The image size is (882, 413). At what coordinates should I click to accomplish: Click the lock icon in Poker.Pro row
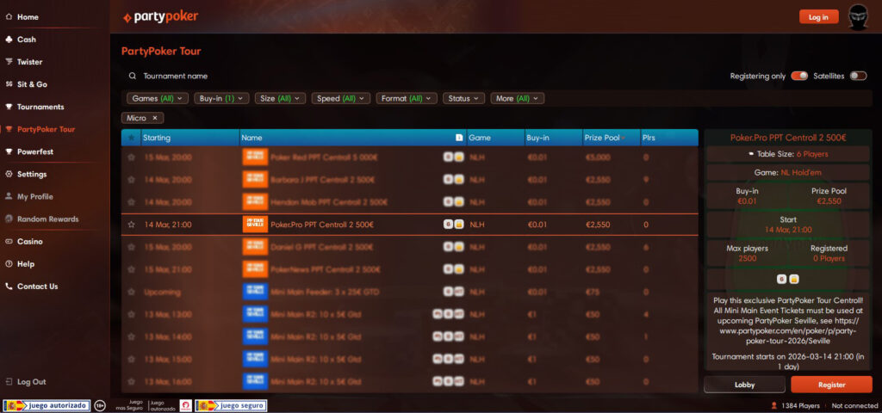click(x=459, y=225)
